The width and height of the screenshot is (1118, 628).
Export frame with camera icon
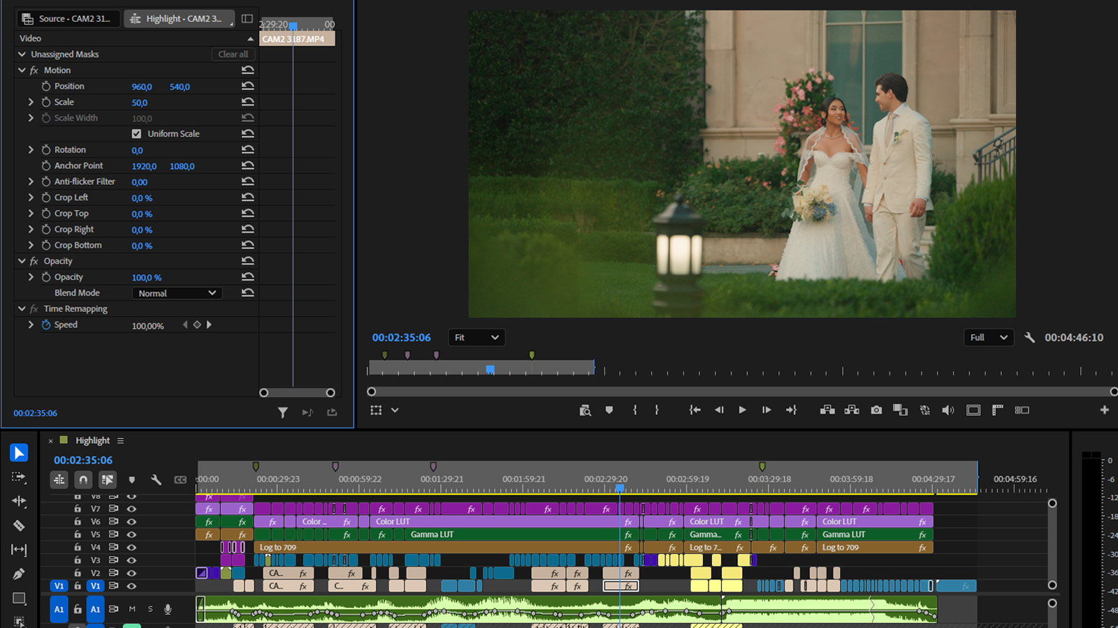pyautogui.click(x=876, y=410)
